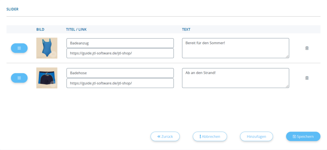Add a new slide with Hinzufügen
Screen dimensions: 327x150
pos(256,136)
